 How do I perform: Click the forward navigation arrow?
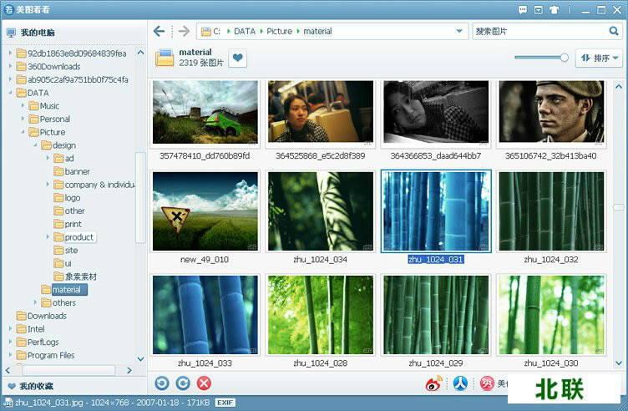[x=184, y=32]
